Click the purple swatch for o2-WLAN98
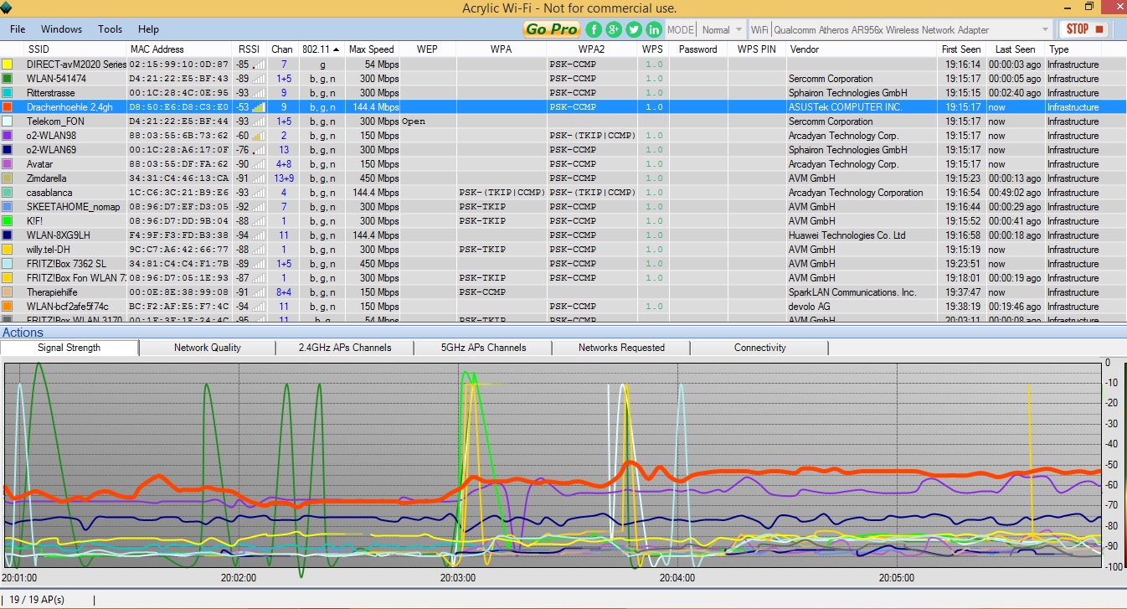 pyautogui.click(x=8, y=136)
